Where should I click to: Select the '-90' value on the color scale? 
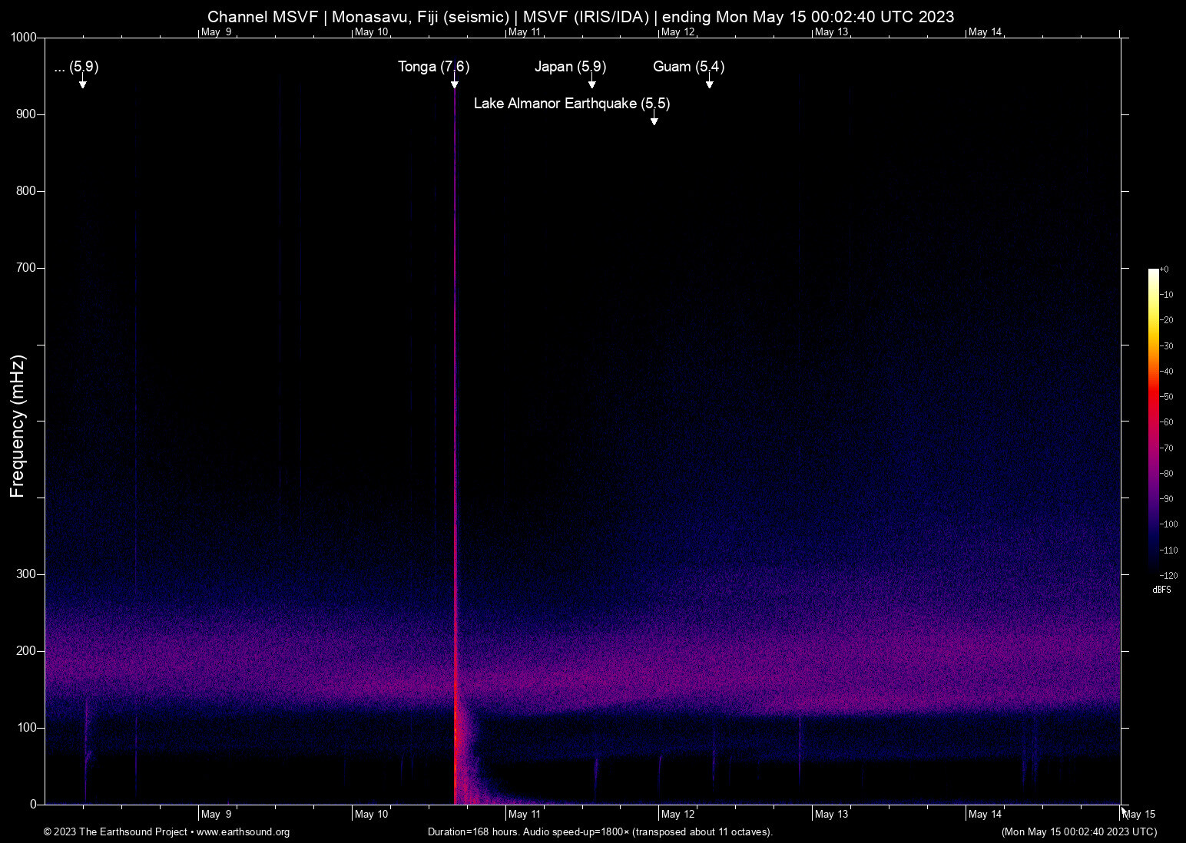tap(1167, 499)
